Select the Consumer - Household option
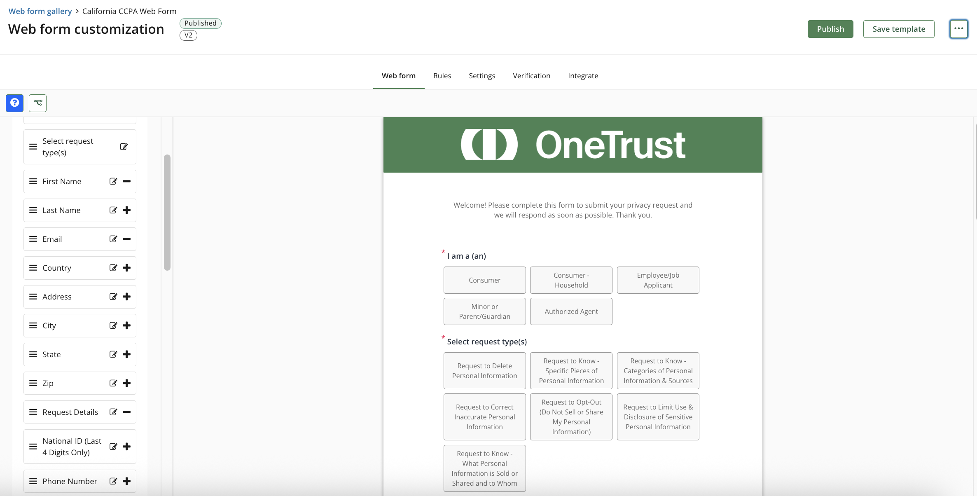 coord(571,280)
